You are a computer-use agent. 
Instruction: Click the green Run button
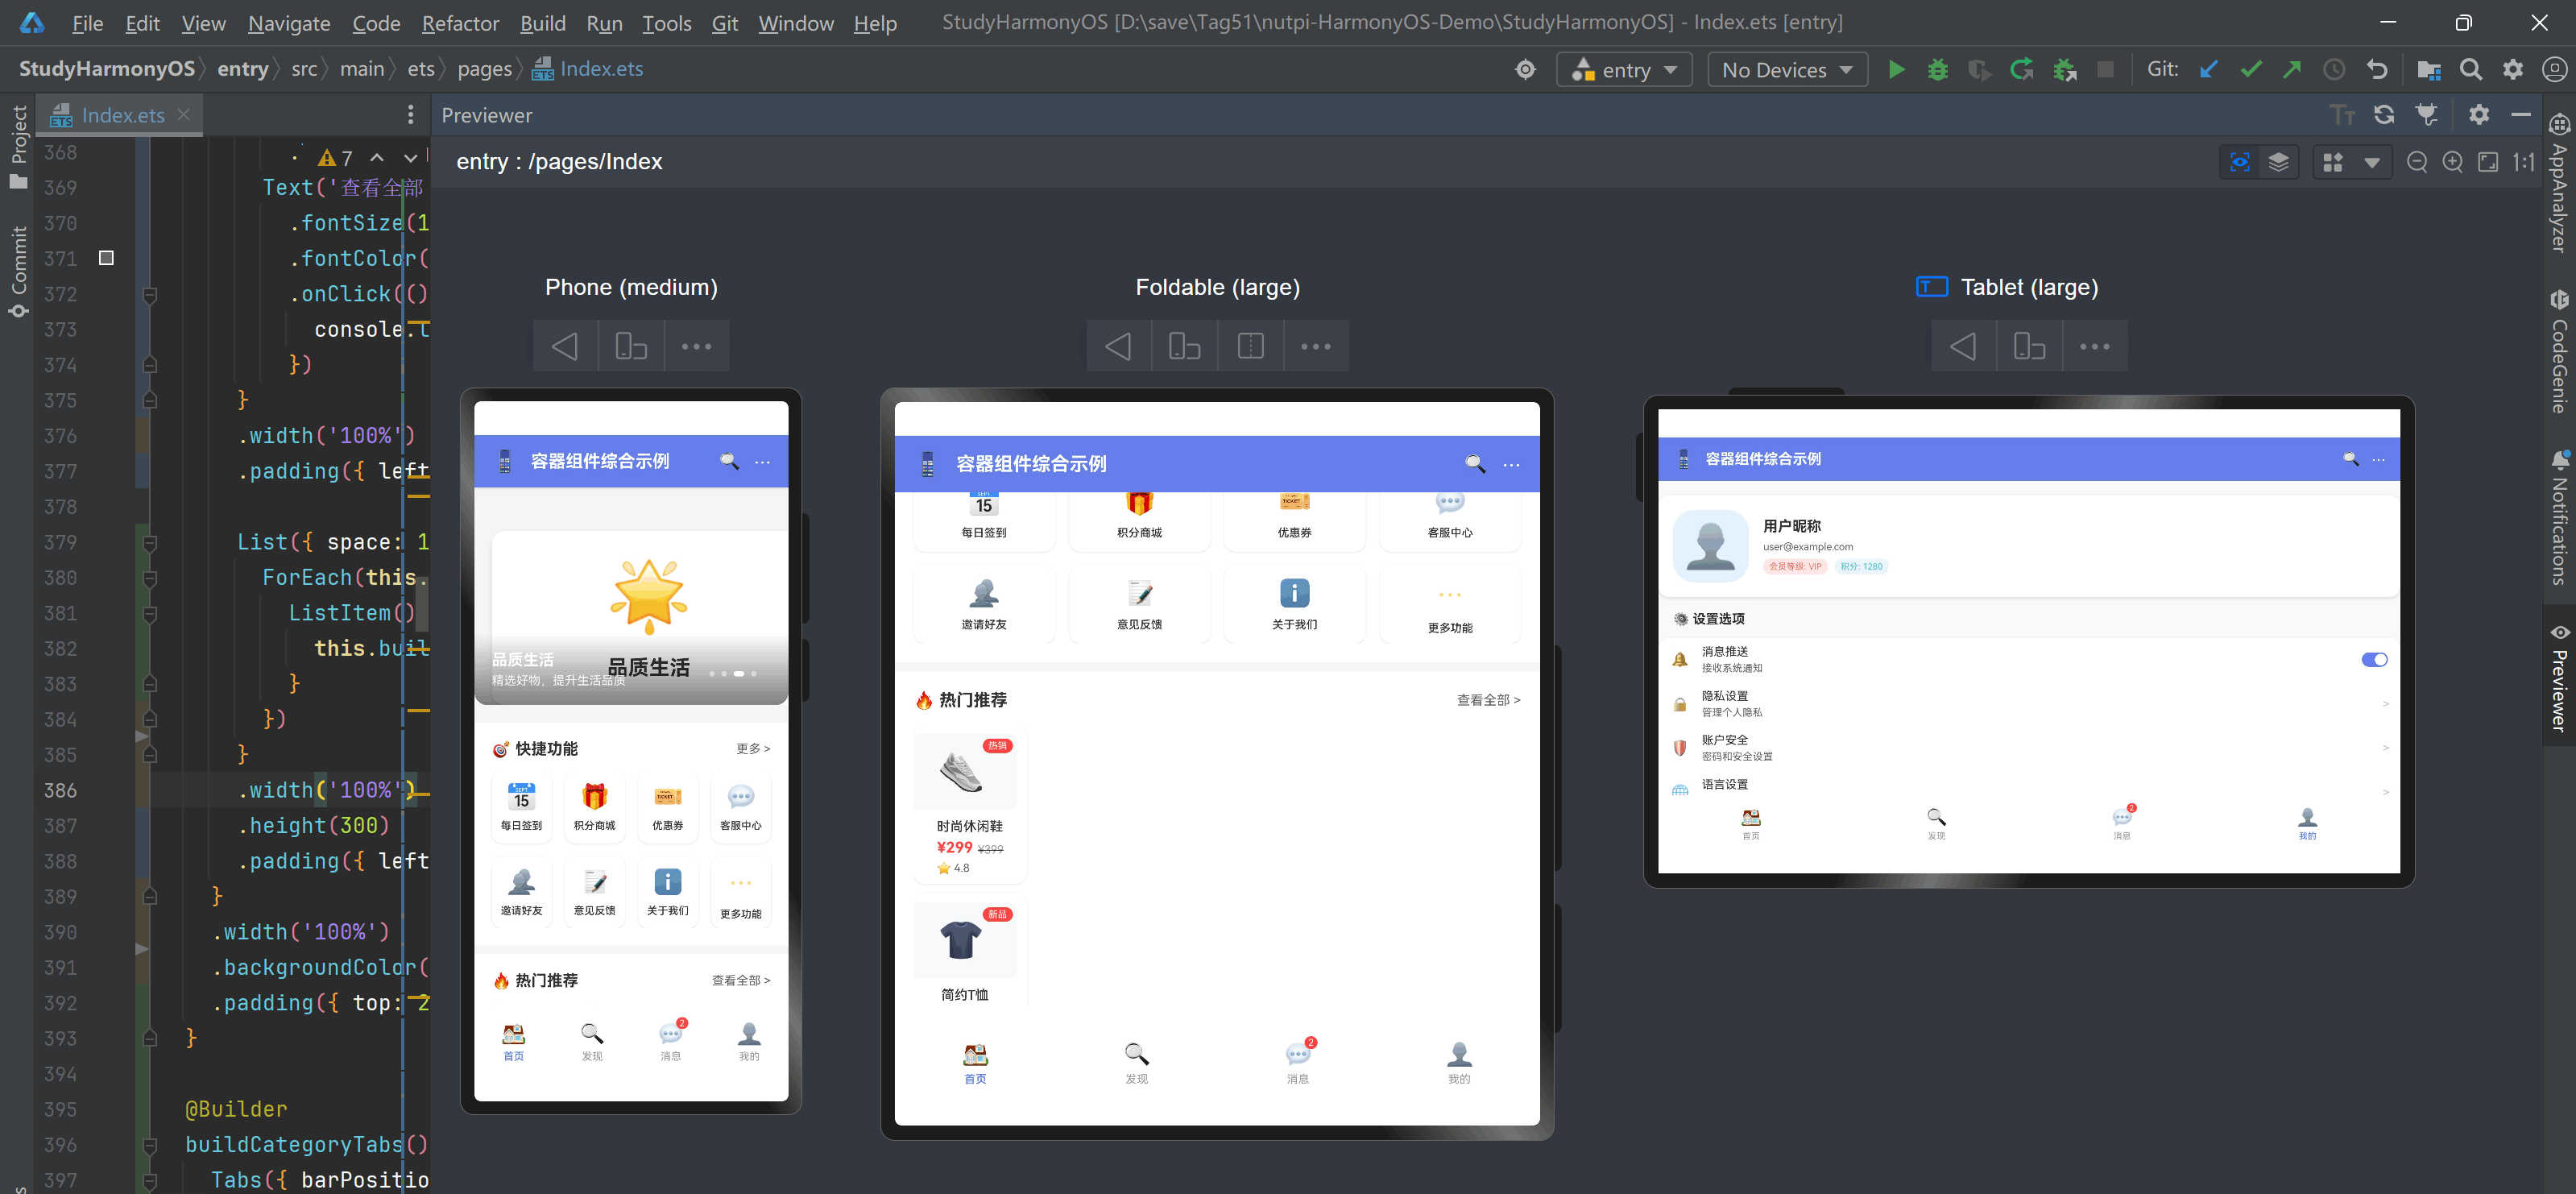pos(1895,70)
